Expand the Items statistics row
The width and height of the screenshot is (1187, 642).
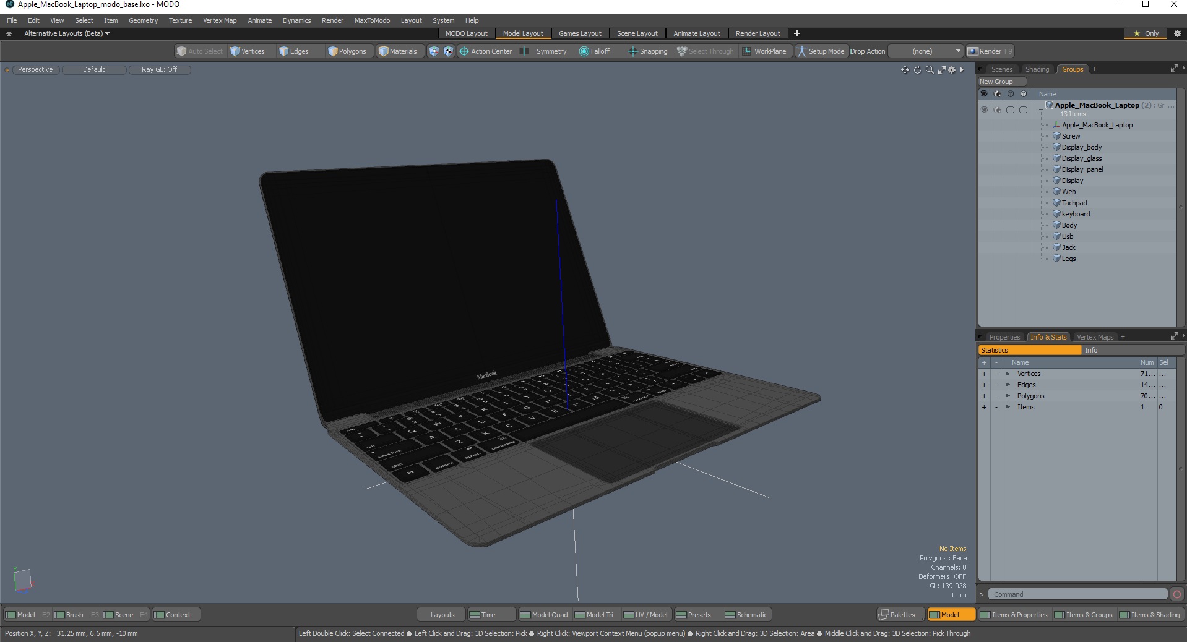pos(1008,407)
